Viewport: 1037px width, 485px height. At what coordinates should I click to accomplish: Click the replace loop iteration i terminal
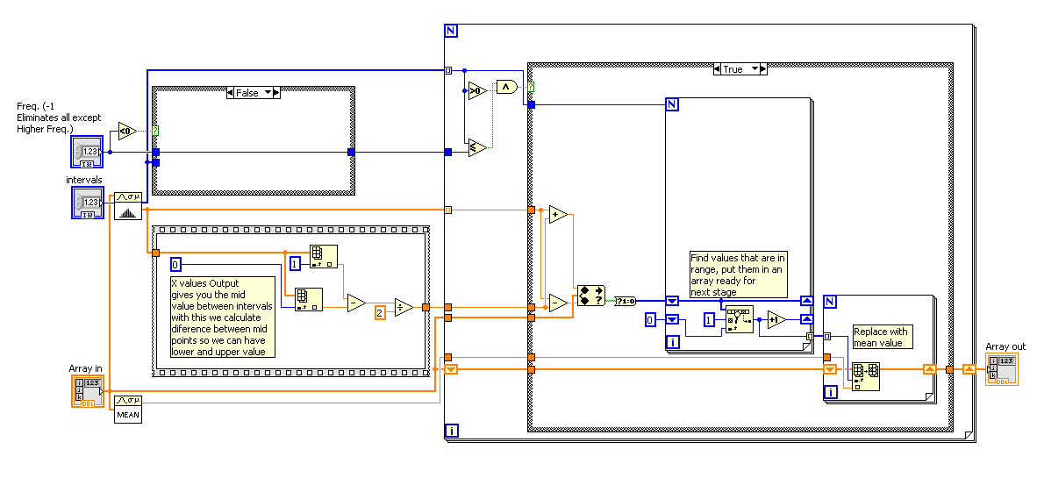(831, 393)
